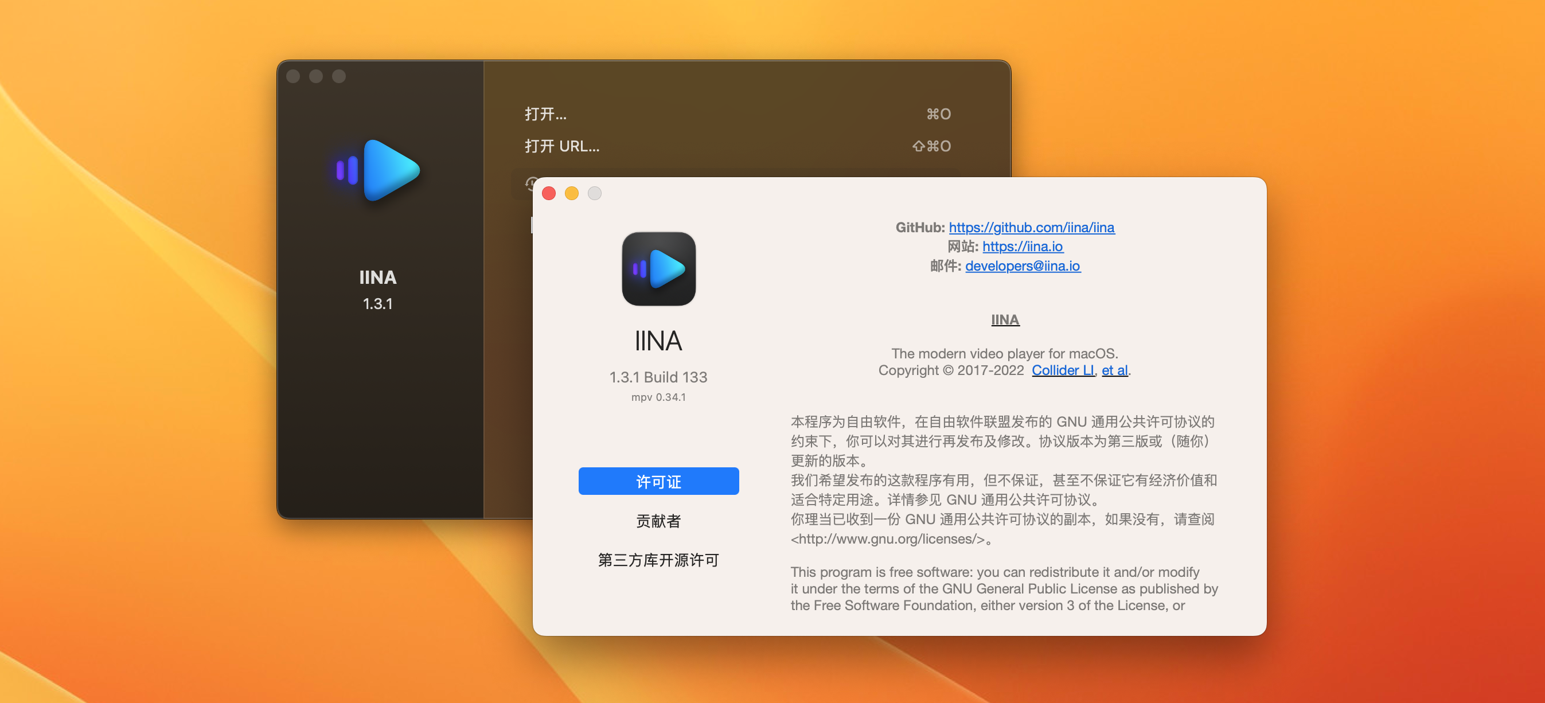This screenshot has height=703, width=1545.
Task: Choose 打开 URL… in the welcome window
Action: click(x=562, y=146)
